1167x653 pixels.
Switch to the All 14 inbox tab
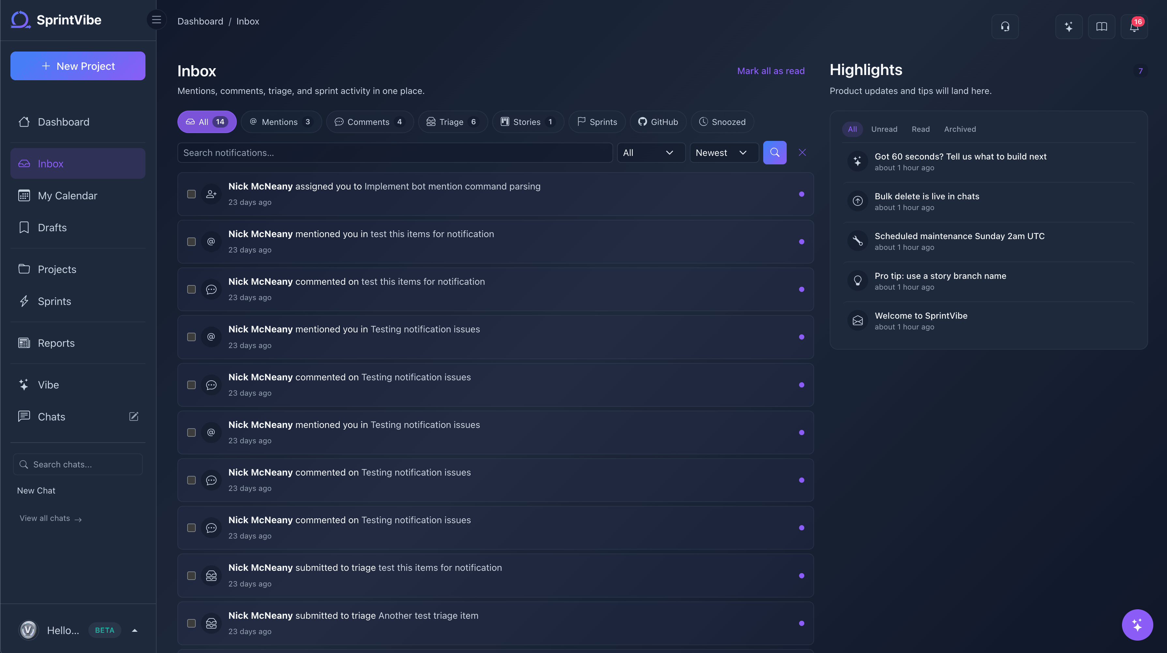tap(206, 122)
